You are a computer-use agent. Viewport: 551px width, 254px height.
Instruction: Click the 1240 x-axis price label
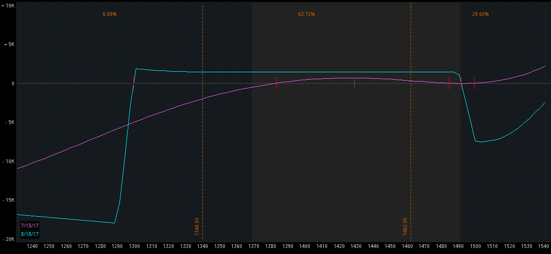(x=32, y=246)
